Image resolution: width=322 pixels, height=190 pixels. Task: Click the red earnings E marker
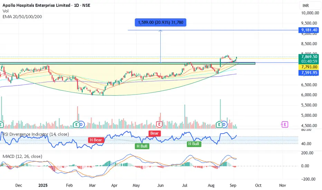point(159,124)
